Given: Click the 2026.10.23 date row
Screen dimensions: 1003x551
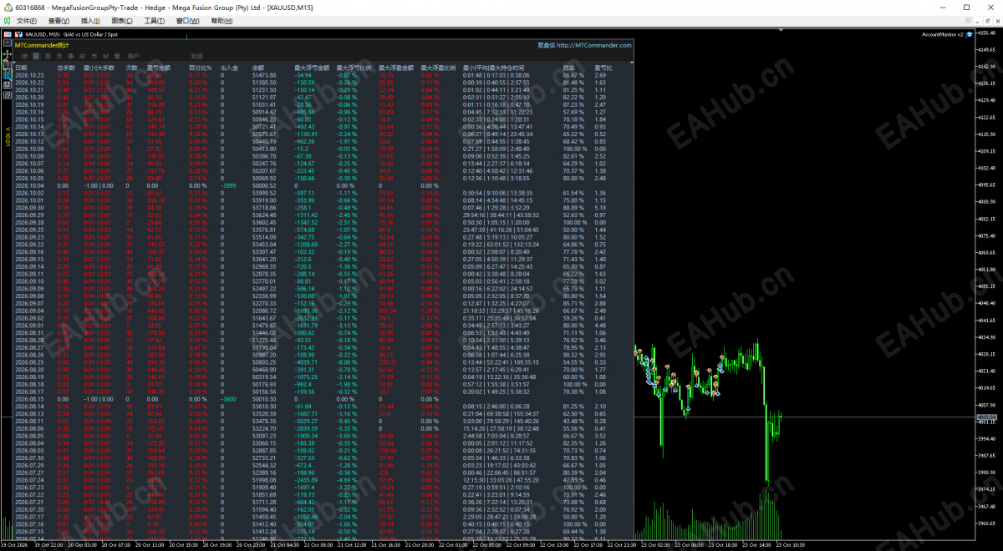Looking at the screenshot, I should tap(29, 75).
